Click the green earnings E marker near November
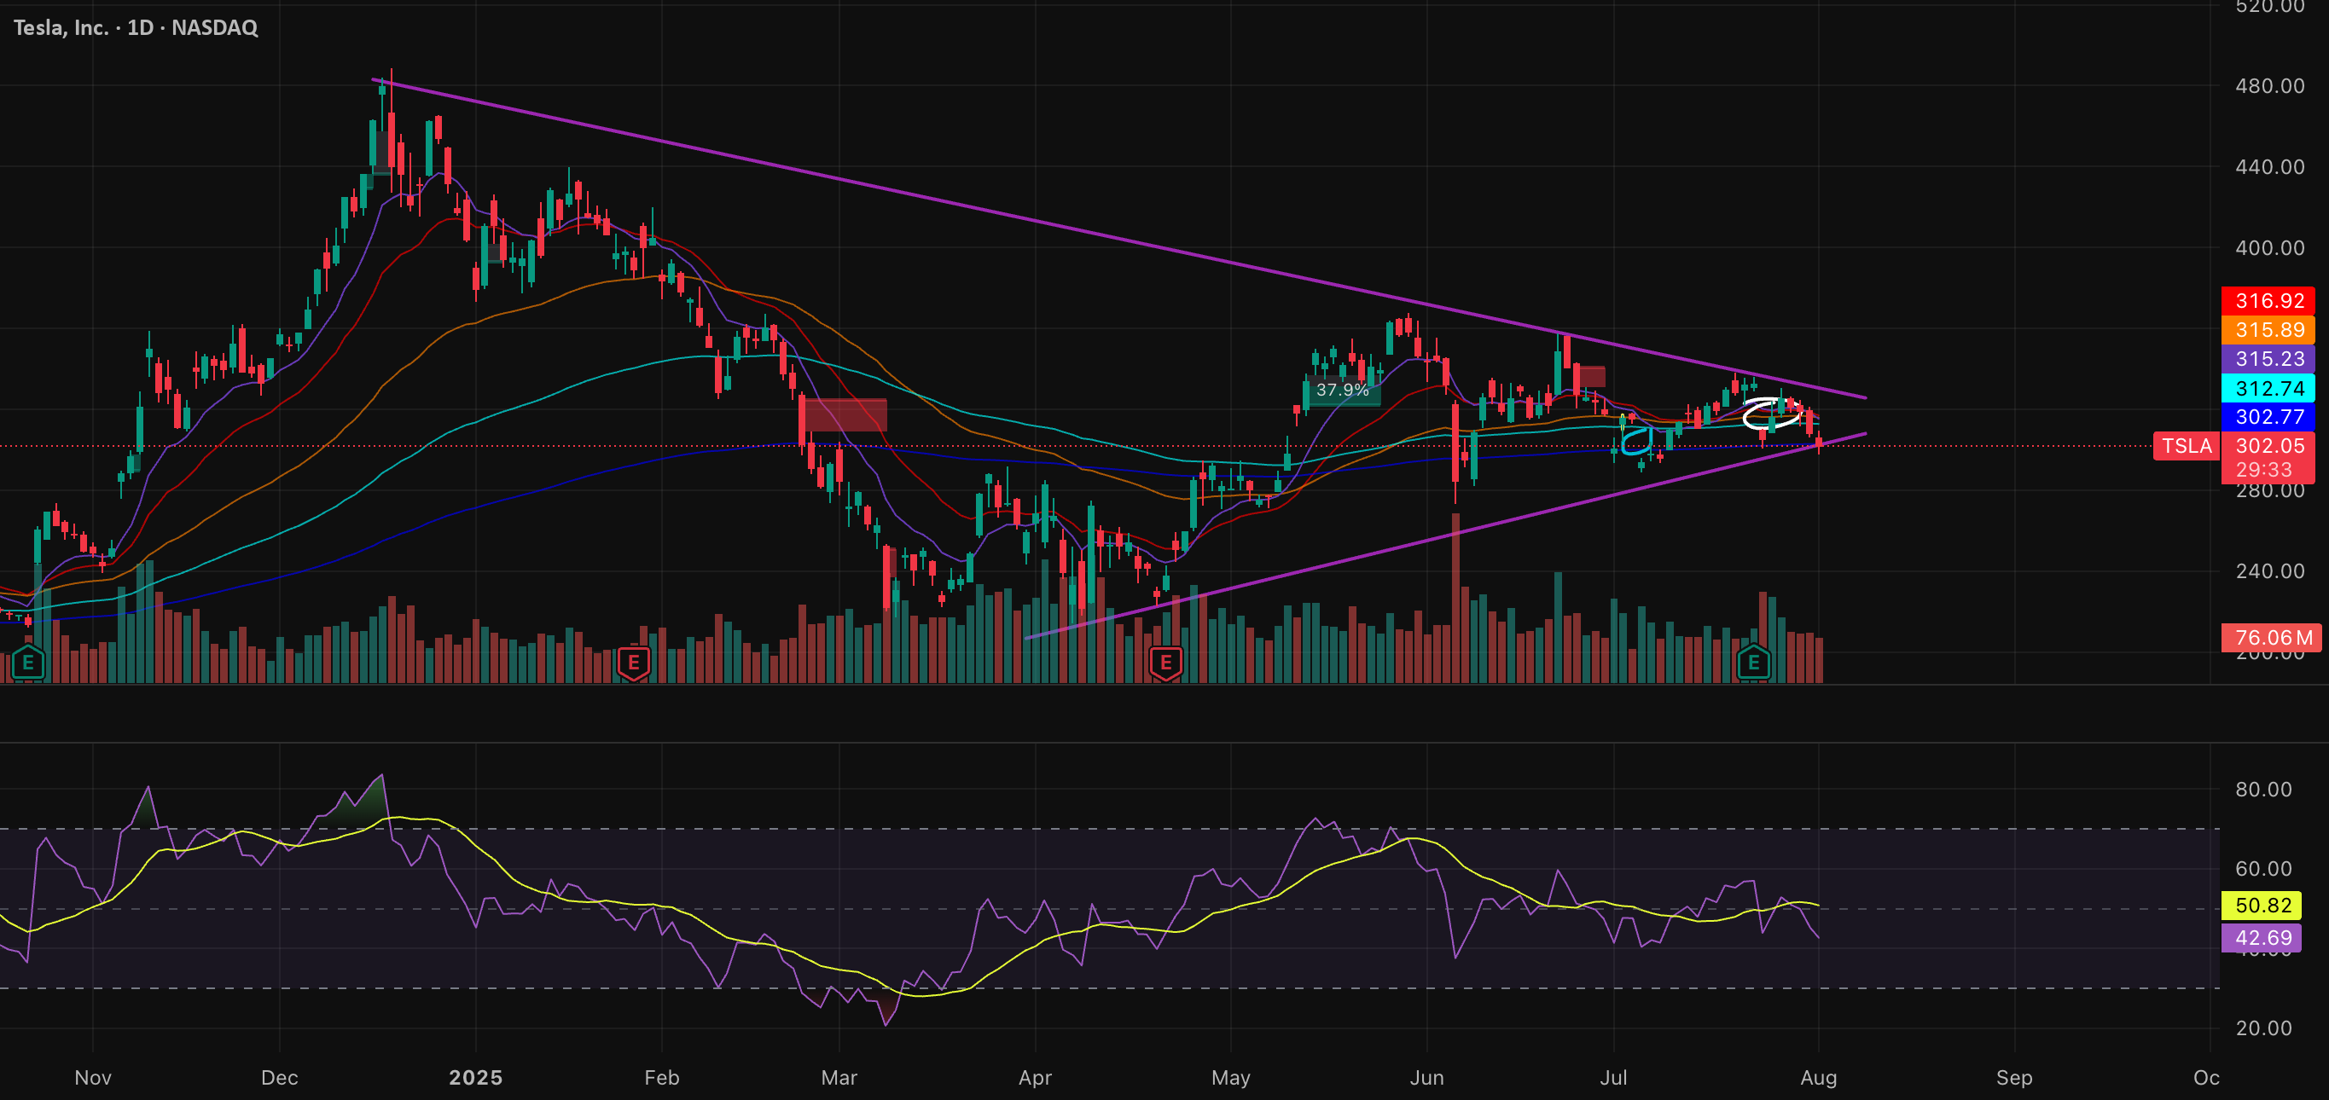 coord(28,663)
